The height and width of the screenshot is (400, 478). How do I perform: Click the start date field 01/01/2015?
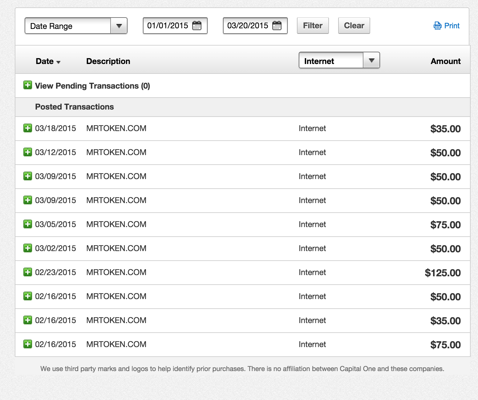point(175,26)
